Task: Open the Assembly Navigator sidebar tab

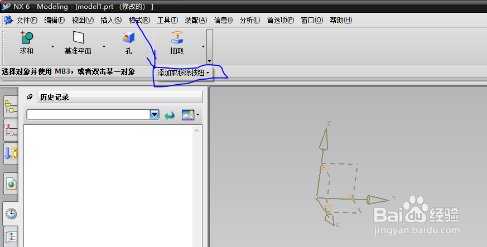Action: tap(11, 107)
